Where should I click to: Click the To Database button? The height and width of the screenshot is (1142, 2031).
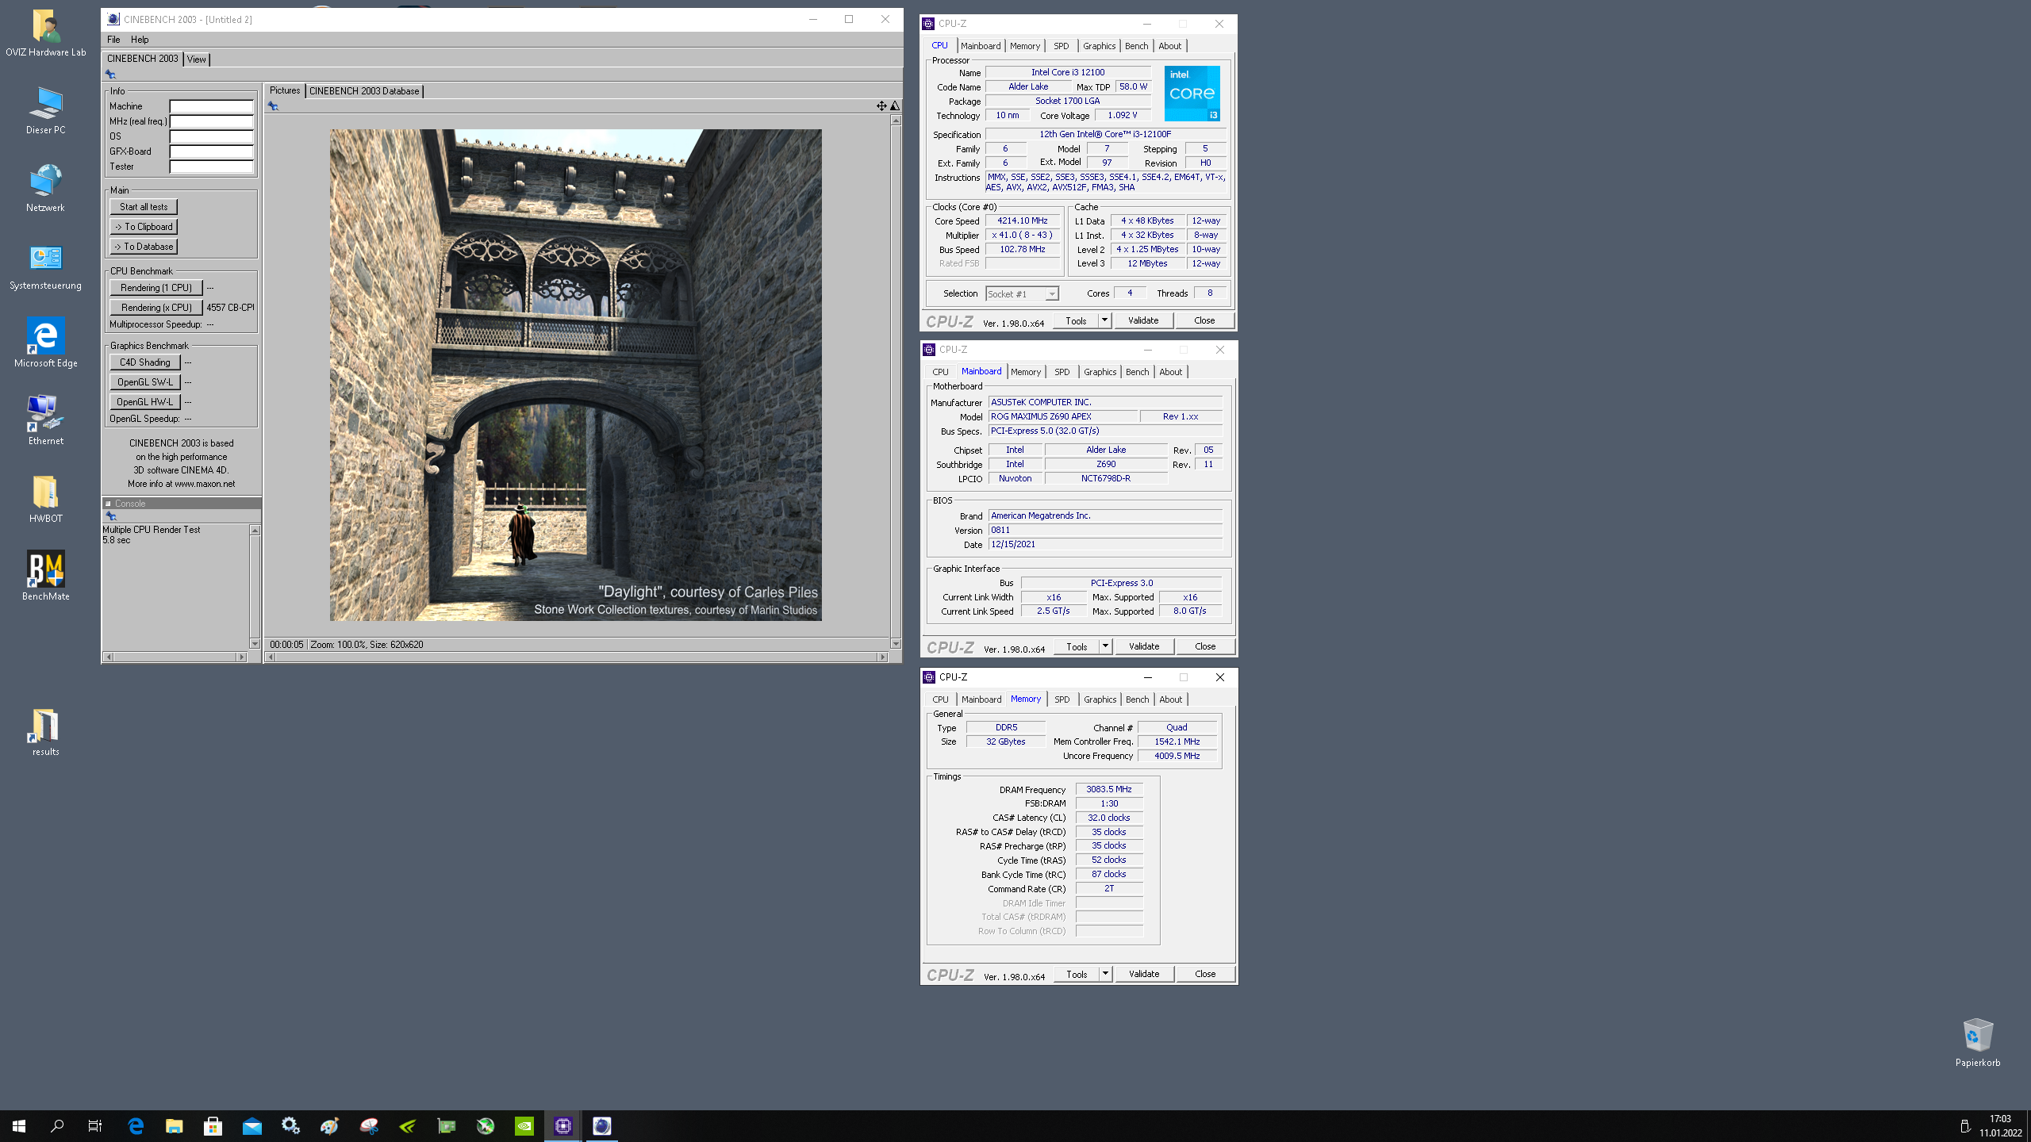144,247
